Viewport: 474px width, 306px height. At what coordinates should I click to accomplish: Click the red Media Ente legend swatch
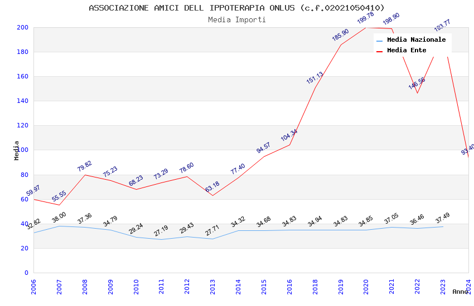click(379, 52)
